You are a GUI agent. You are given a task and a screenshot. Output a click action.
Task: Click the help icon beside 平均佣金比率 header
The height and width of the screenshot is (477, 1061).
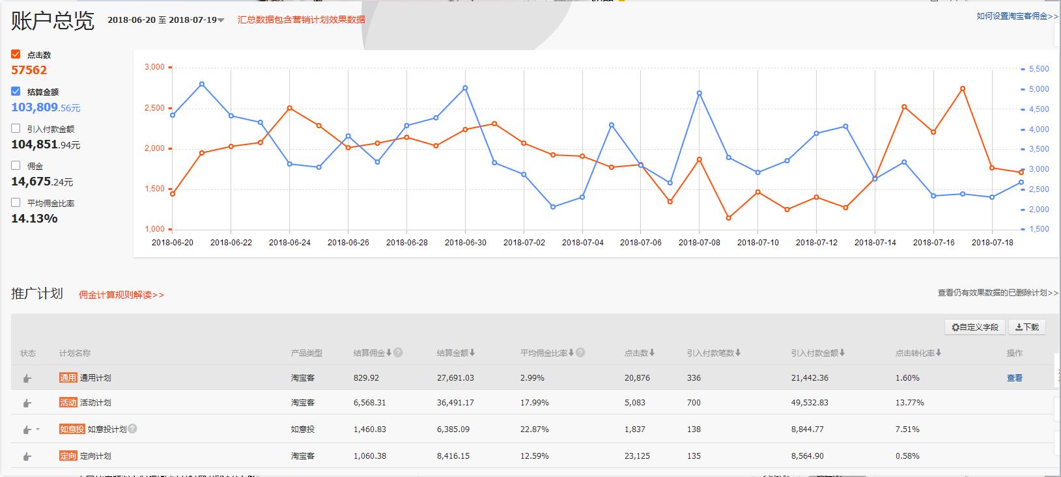[x=580, y=353]
